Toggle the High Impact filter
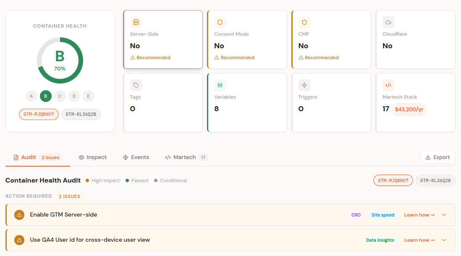The image size is (461, 256). pos(102,180)
